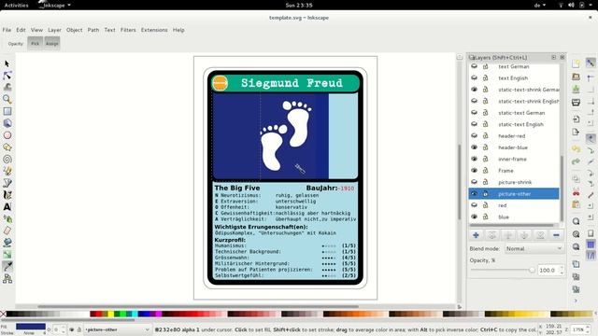The width and height of the screenshot is (598, 336).
Task: Open the Blend mode Normal dropdown
Action: click(x=534, y=248)
